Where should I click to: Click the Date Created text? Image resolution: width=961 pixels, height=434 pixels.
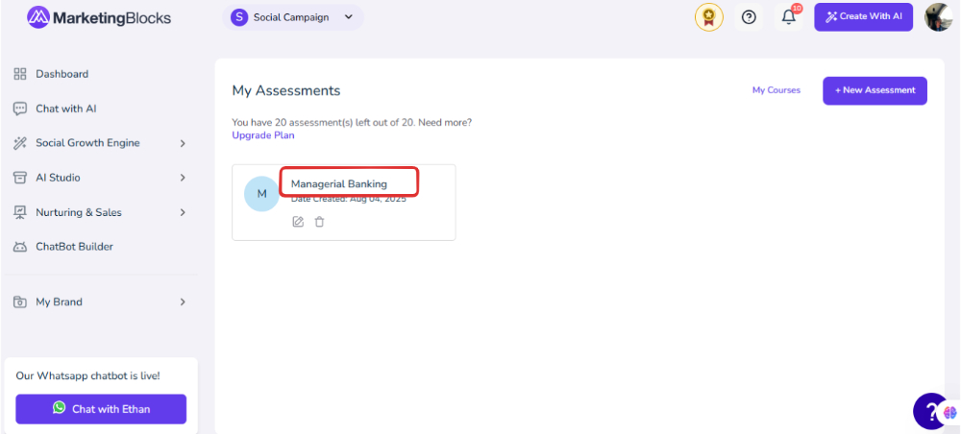pyautogui.click(x=348, y=199)
